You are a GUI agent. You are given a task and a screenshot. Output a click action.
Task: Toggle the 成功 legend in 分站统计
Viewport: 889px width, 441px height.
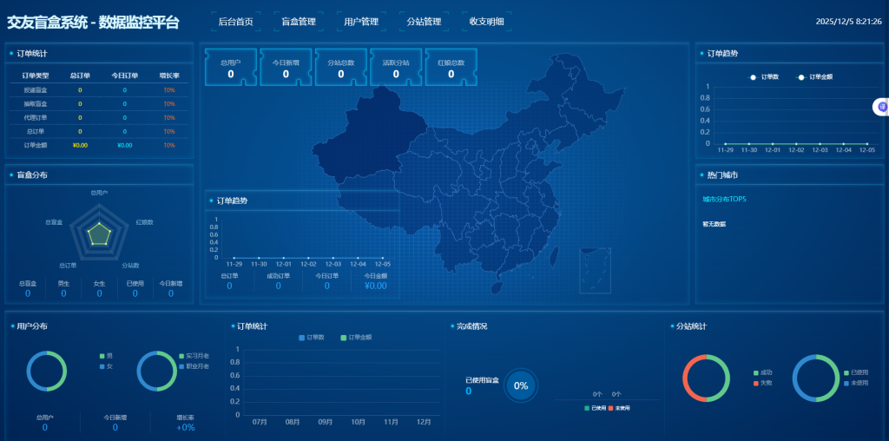coord(762,372)
